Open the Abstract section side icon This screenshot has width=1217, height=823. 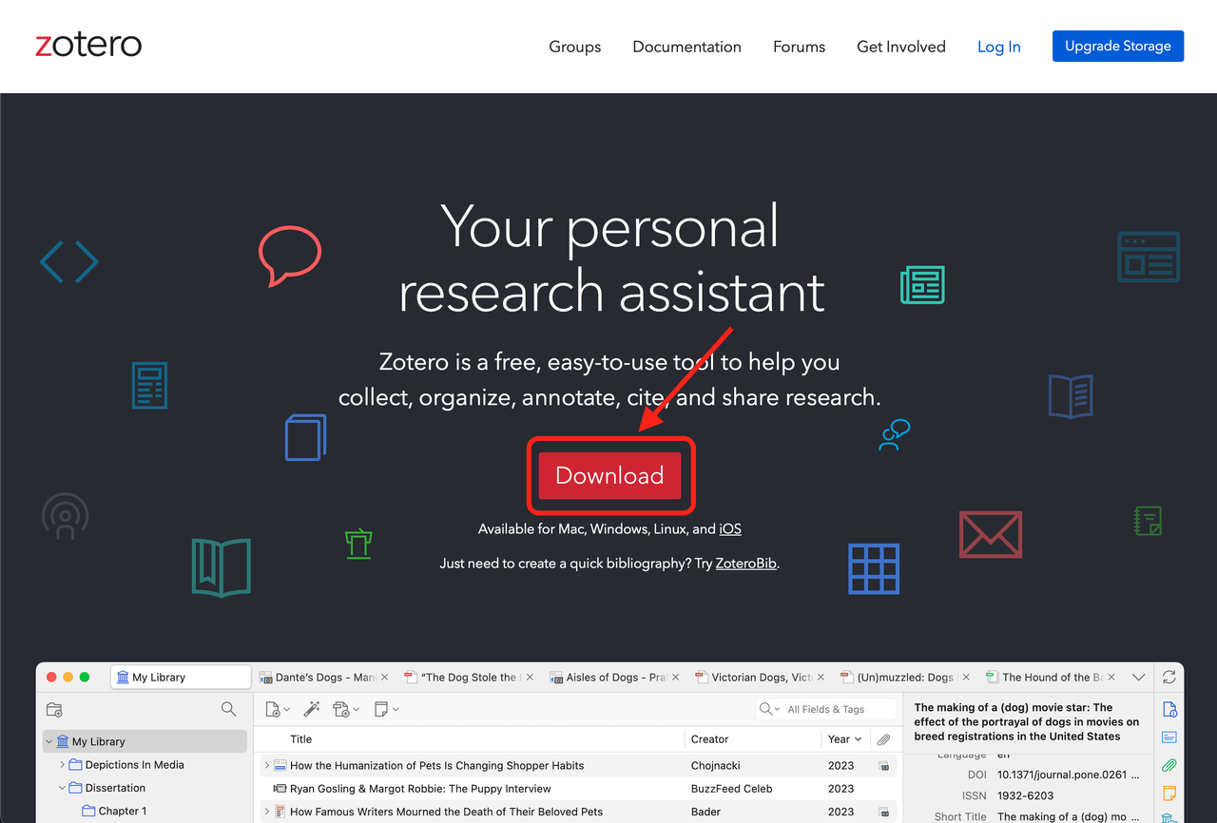click(x=1169, y=737)
